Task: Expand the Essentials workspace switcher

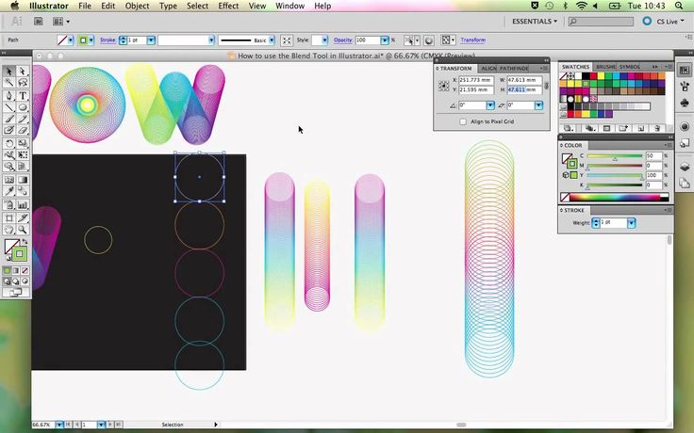Action: [535, 21]
